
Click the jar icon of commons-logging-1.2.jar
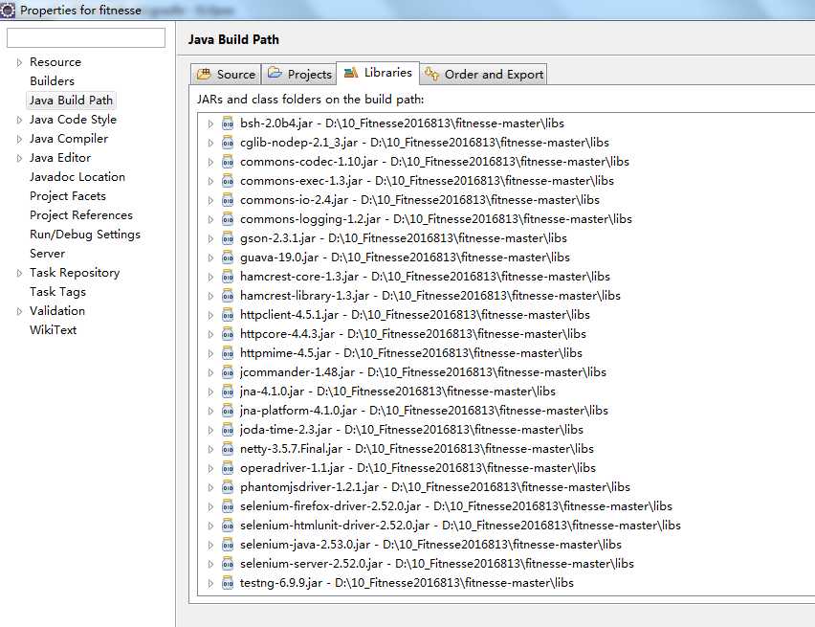click(228, 219)
